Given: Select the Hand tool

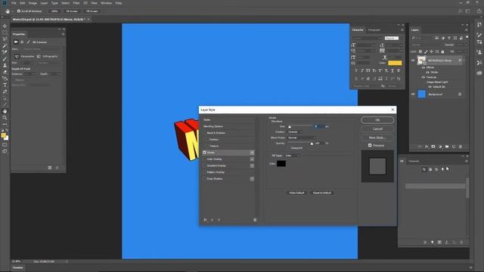Looking at the screenshot, I should click(x=5, y=111).
